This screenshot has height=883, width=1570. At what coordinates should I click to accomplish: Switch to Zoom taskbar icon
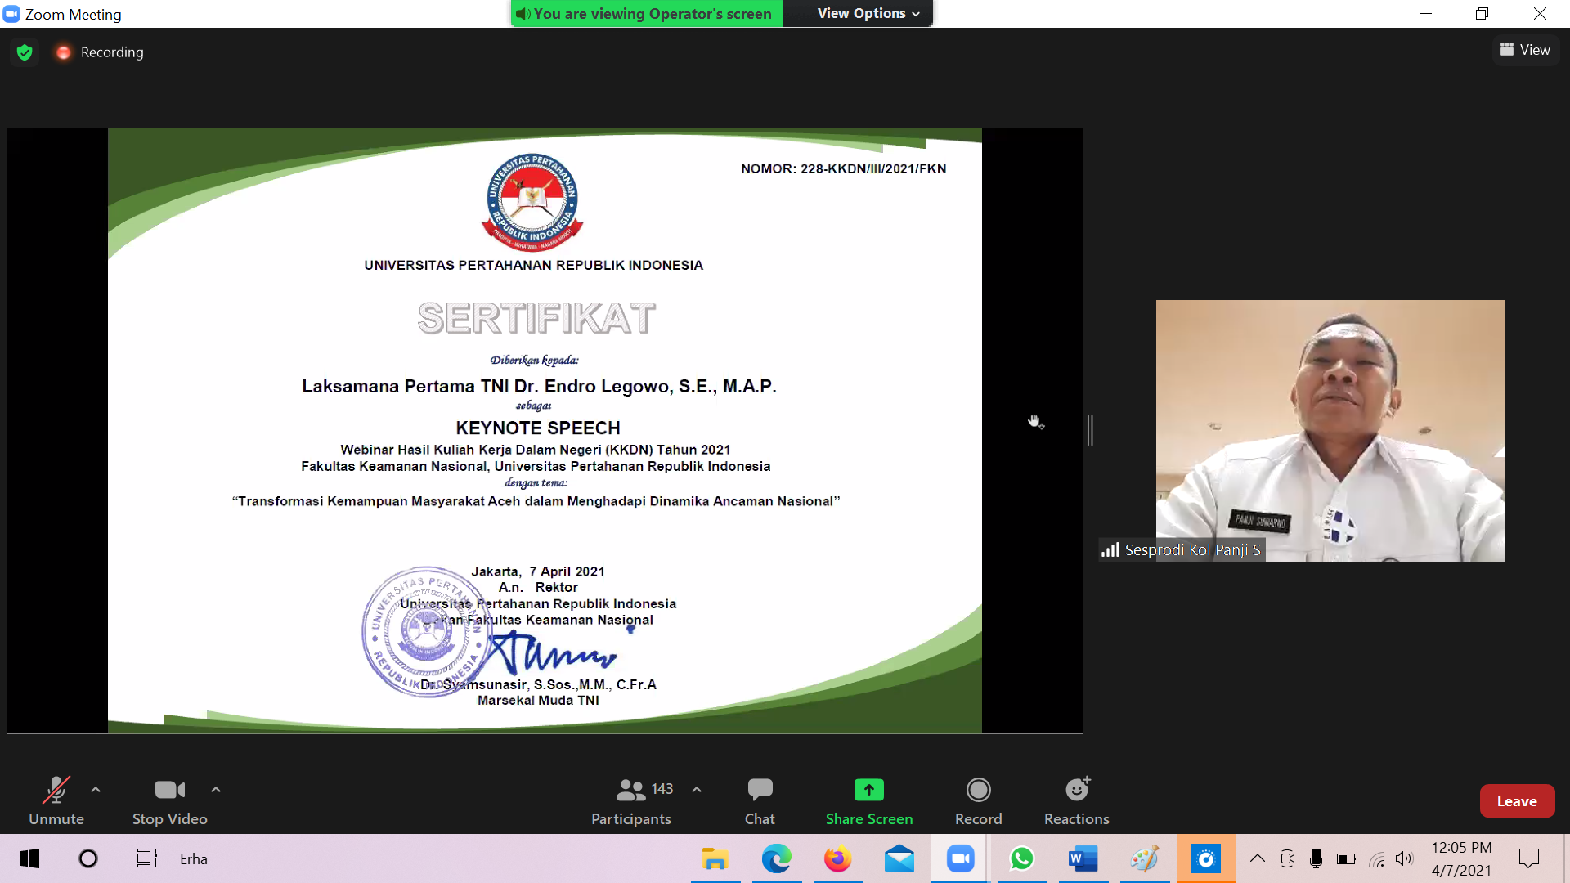pyautogui.click(x=961, y=858)
